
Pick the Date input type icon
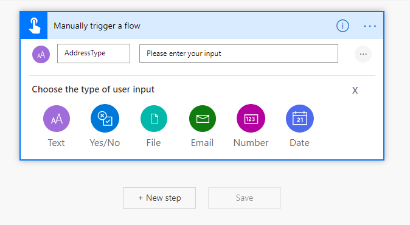pyautogui.click(x=300, y=119)
